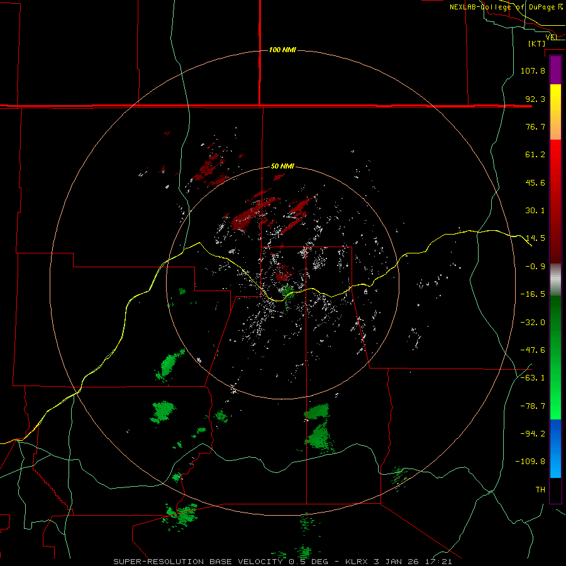This screenshot has width=566, height=566.
Task: Click the -0.9 value on velocity scale
Action: 535,267
